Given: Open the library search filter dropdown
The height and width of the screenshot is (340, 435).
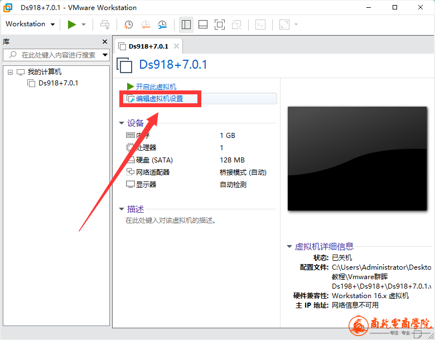Looking at the screenshot, I should pyautogui.click(x=105, y=55).
